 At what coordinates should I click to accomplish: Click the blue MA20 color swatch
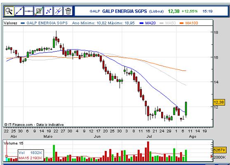pyautogui.click(x=141, y=23)
